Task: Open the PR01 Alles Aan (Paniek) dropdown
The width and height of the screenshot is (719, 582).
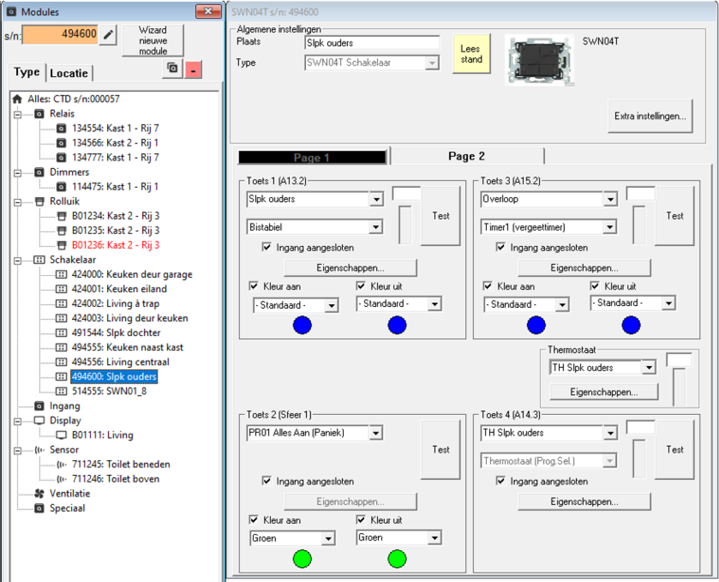Action: point(376,433)
